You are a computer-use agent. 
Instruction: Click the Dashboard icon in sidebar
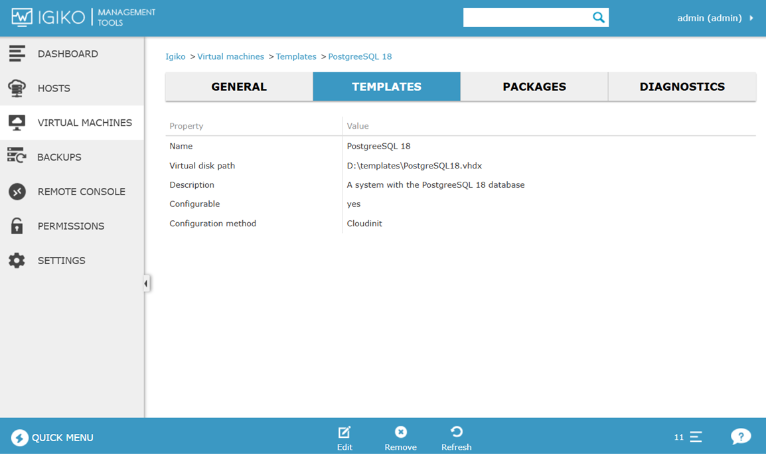tap(17, 54)
